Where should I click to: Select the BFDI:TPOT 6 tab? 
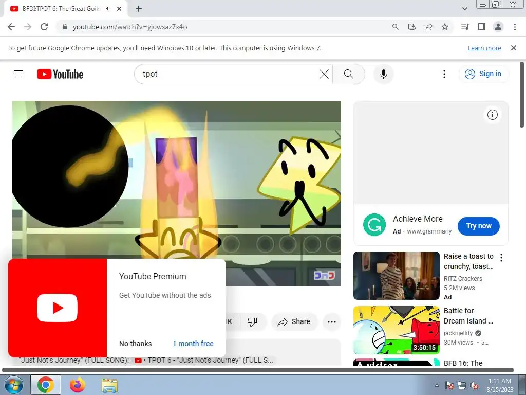coord(65,9)
